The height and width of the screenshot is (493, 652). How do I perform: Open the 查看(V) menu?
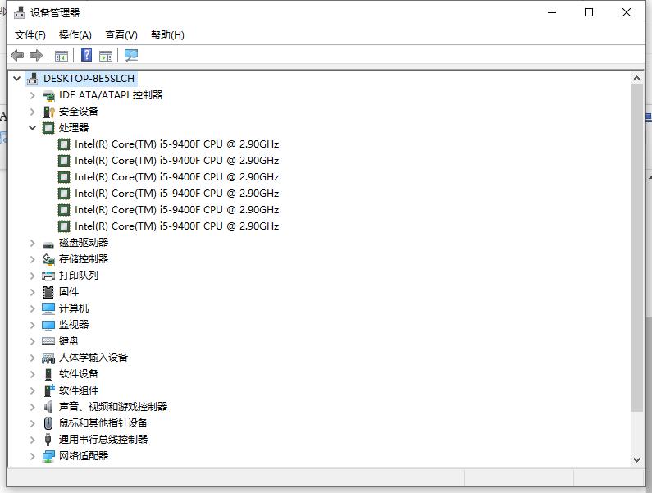tap(121, 35)
